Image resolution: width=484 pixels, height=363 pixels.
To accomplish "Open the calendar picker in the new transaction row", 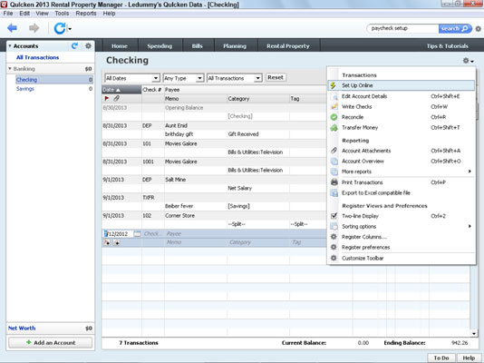I will pyautogui.click(x=138, y=234).
